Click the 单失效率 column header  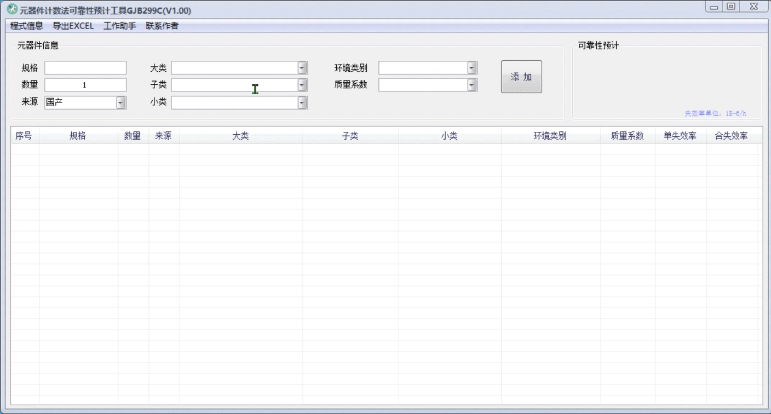point(680,136)
